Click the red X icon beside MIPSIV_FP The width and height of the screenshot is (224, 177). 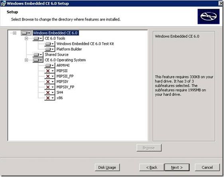tap(48, 87)
